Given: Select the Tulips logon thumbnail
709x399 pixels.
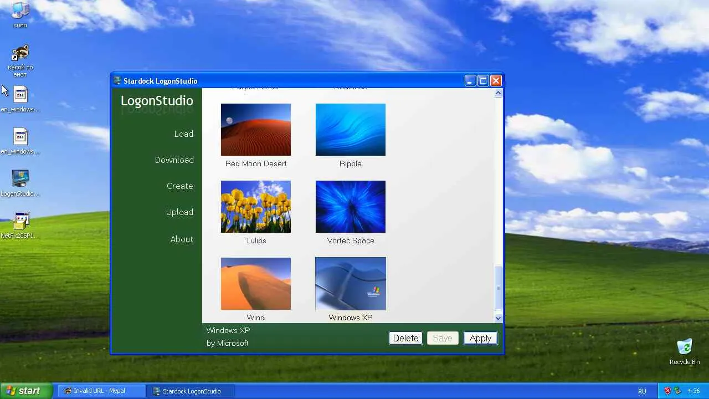Looking at the screenshot, I should point(256,207).
